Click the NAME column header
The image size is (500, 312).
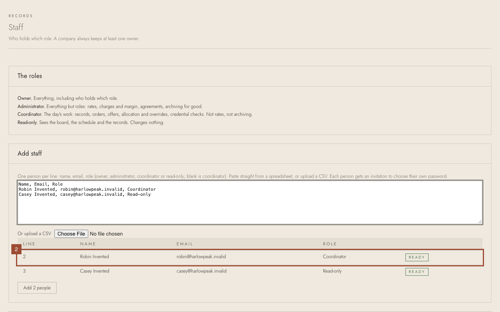point(88,244)
